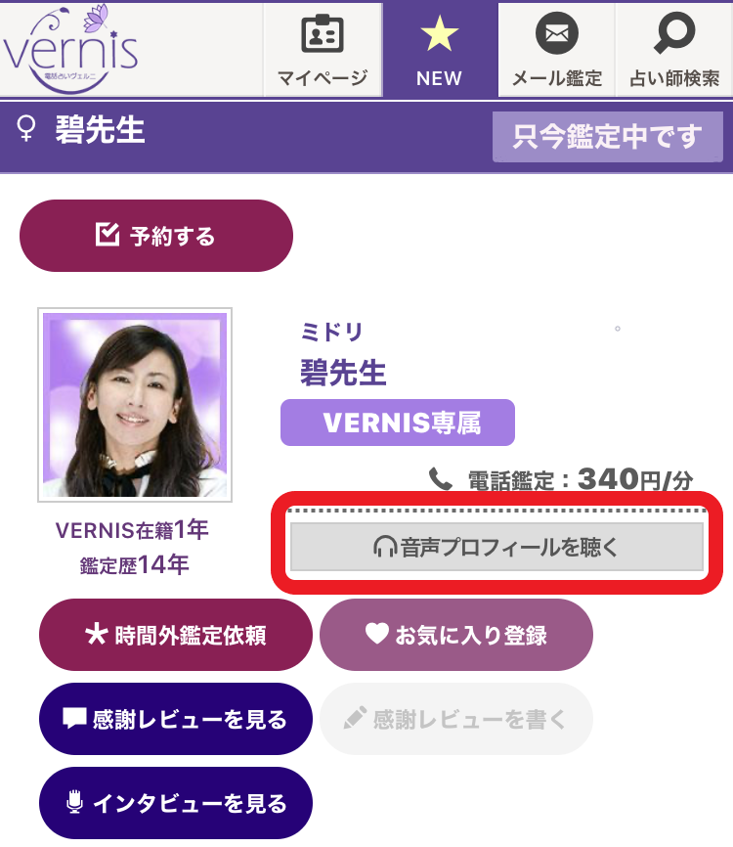Click the 碧先生 name heading link
This screenshot has height=847, width=733.
343,373
